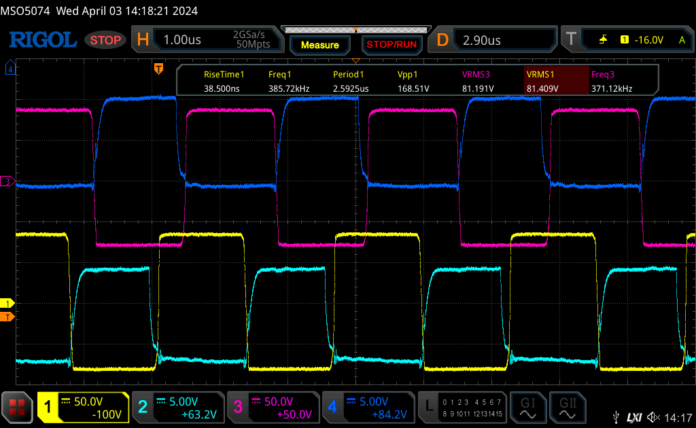Select the VRMS3 measurement
This screenshot has width=696, height=428.
pyautogui.click(x=478, y=81)
